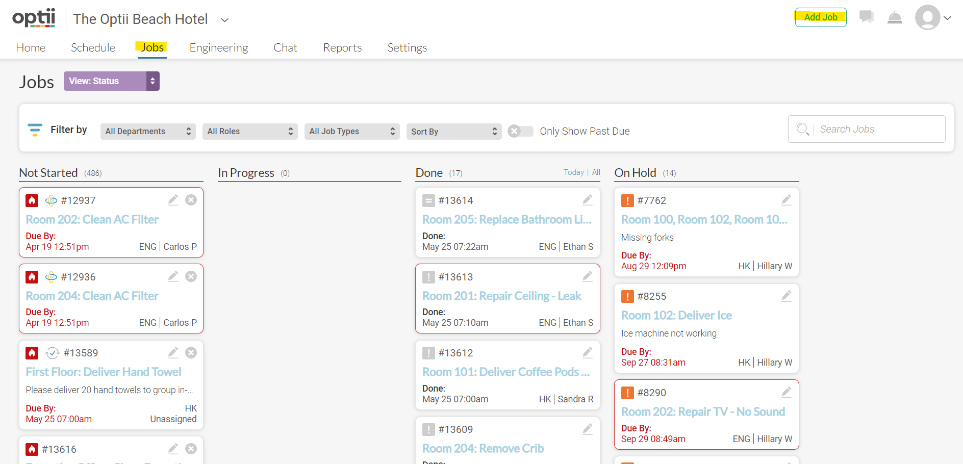
Task: Show only Today's done jobs
Action: click(x=573, y=172)
